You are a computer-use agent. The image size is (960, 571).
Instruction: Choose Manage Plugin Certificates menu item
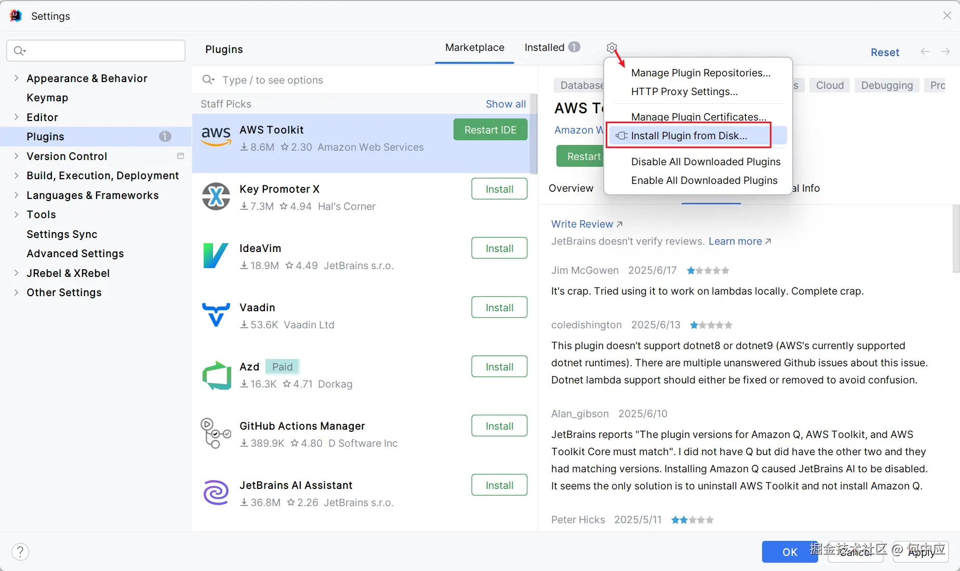point(699,117)
